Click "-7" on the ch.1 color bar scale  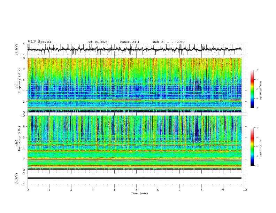[257, 108]
